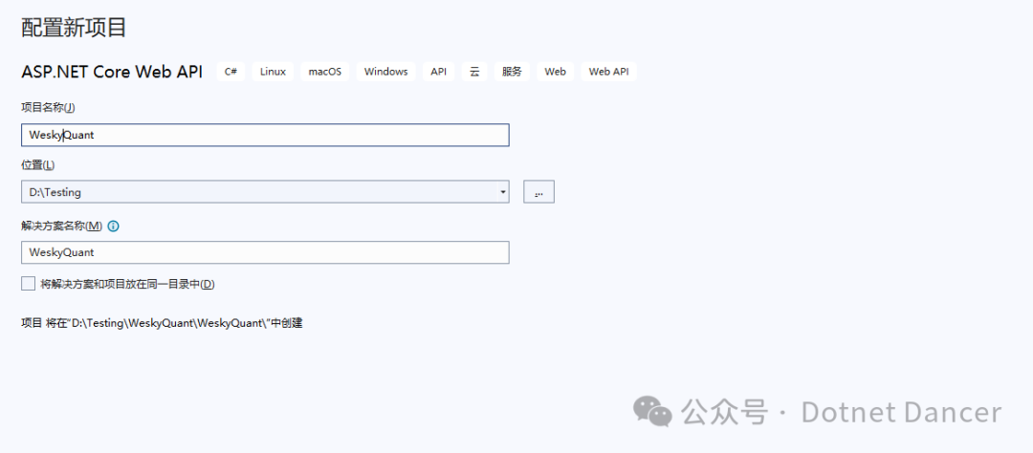Focus the project name field containing WeskyQuant

265,135
